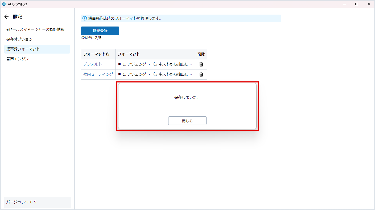Open eセールスマネージャーの認証情報 settings
Image resolution: width=375 pixels, height=210 pixels.
[x=35, y=29]
